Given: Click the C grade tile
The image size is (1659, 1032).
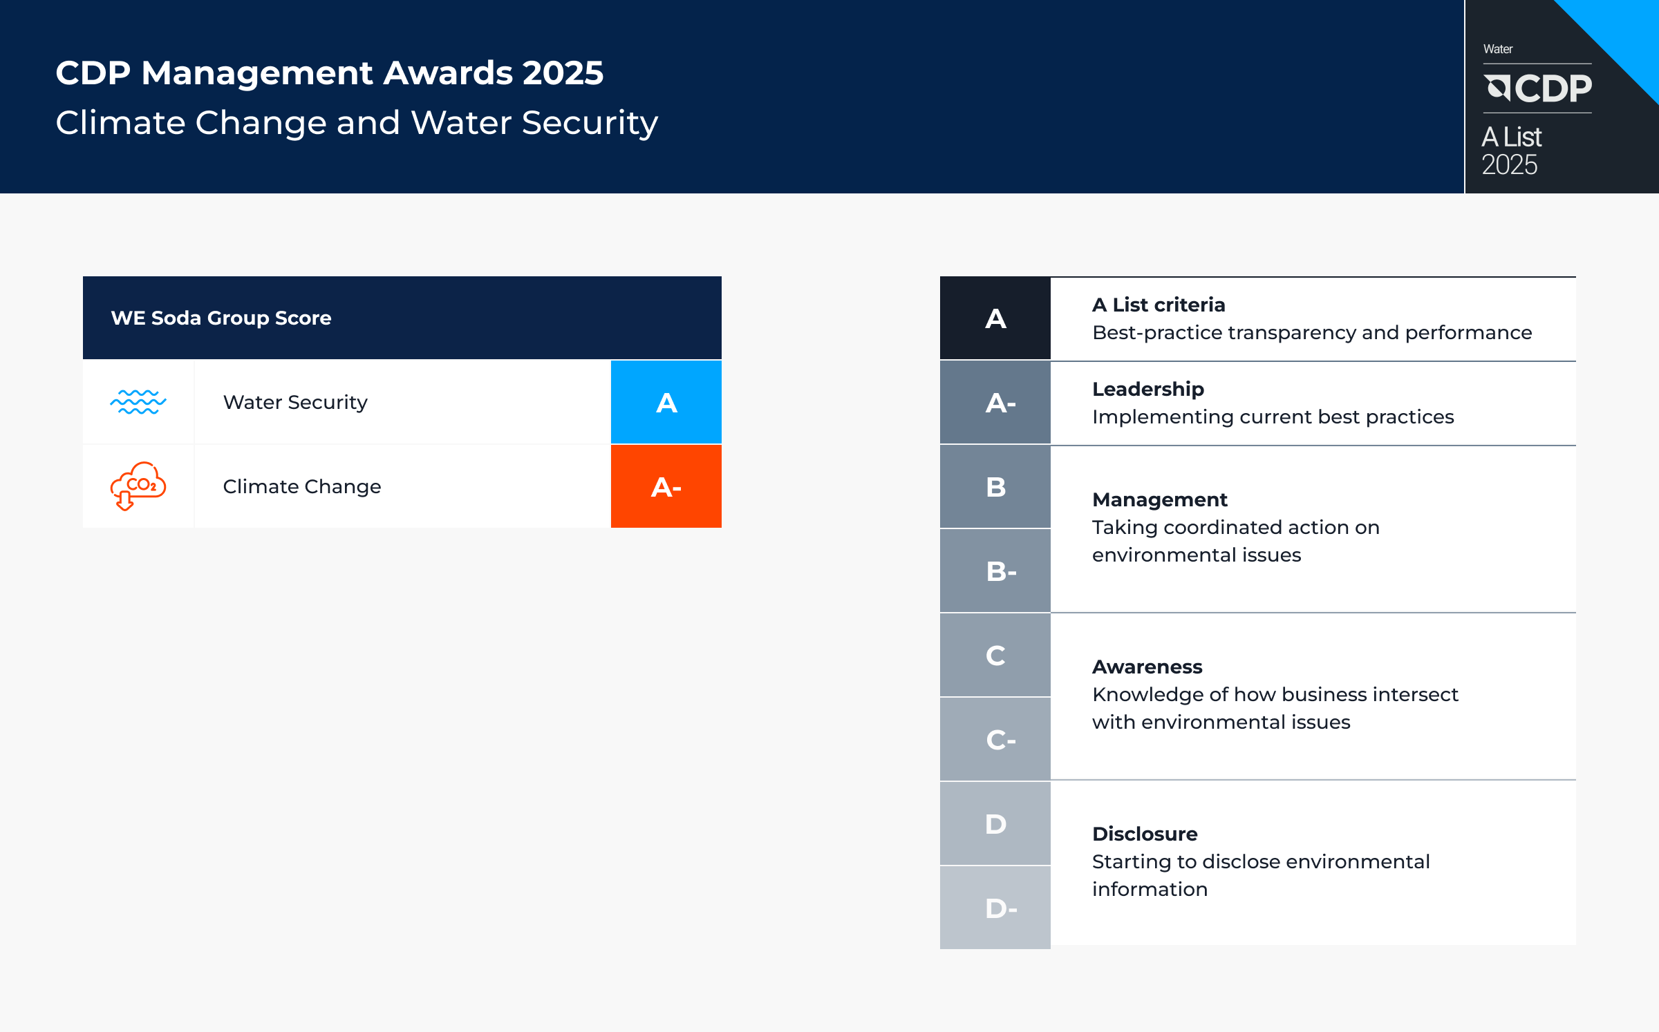Looking at the screenshot, I should coord(995,655).
